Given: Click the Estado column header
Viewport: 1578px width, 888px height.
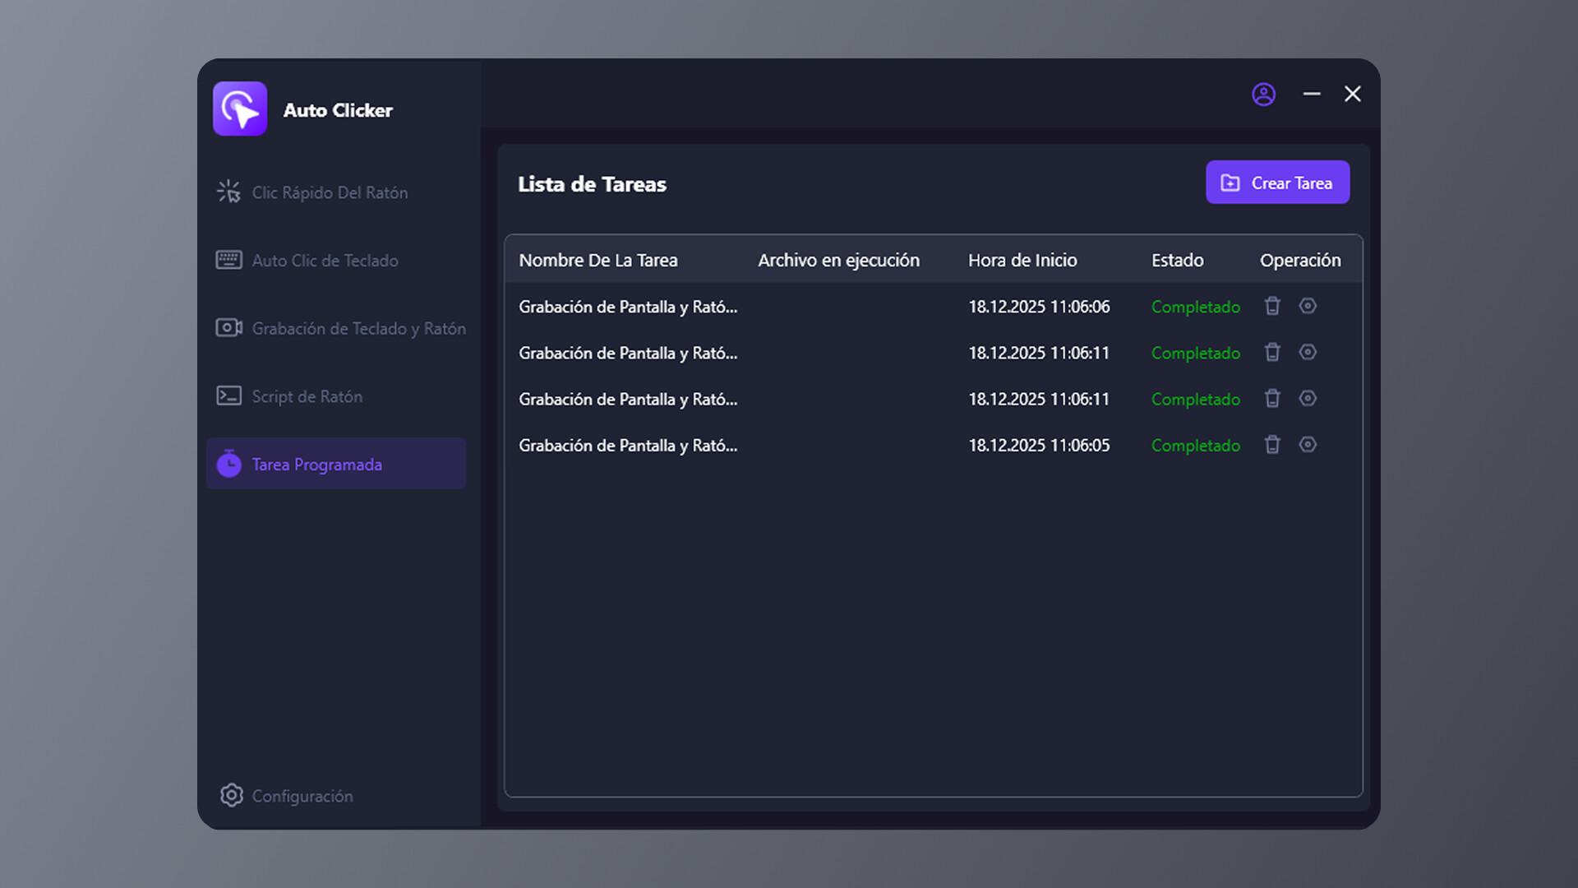Looking at the screenshot, I should [x=1177, y=261].
